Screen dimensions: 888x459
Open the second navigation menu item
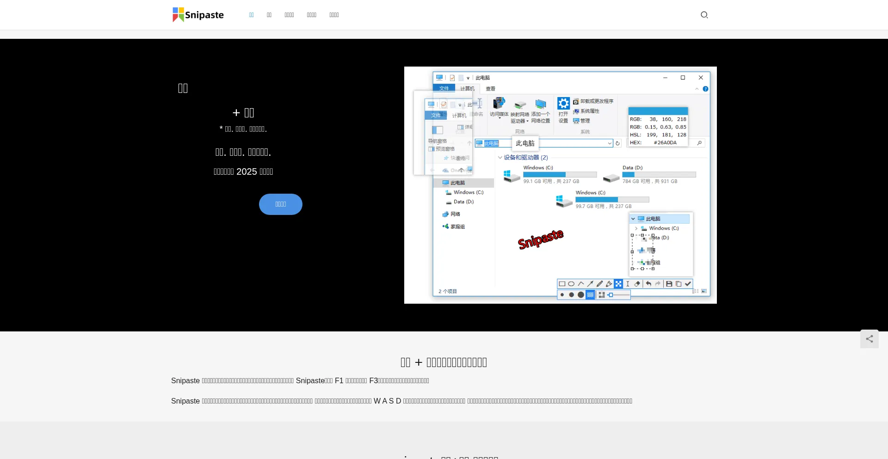[269, 15]
